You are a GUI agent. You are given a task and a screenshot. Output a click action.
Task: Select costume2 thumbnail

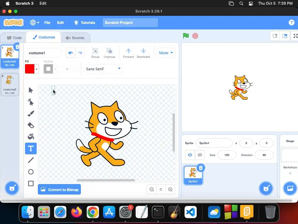point(10,85)
